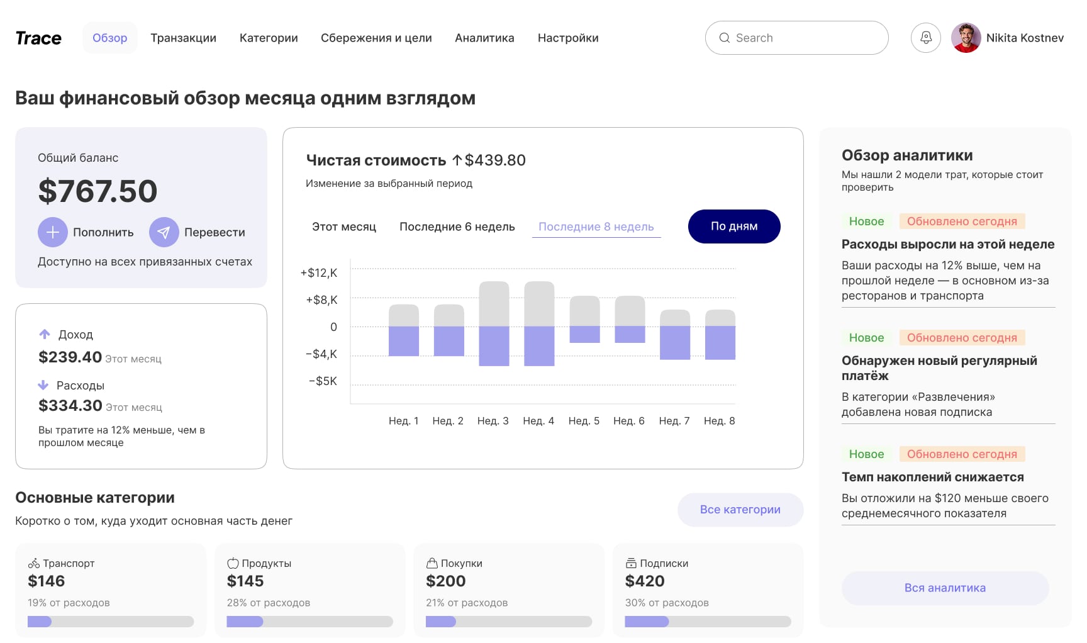Open insight Обнаружен новый регулярный платёж
This screenshot has width=1087, height=643.
939,368
